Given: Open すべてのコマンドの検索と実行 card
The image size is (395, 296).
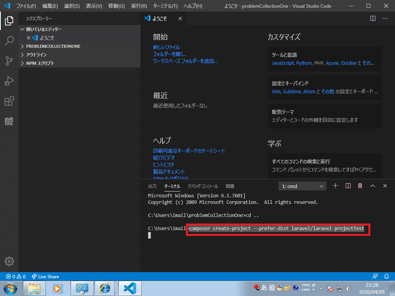Looking at the screenshot, I should click(x=325, y=166).
